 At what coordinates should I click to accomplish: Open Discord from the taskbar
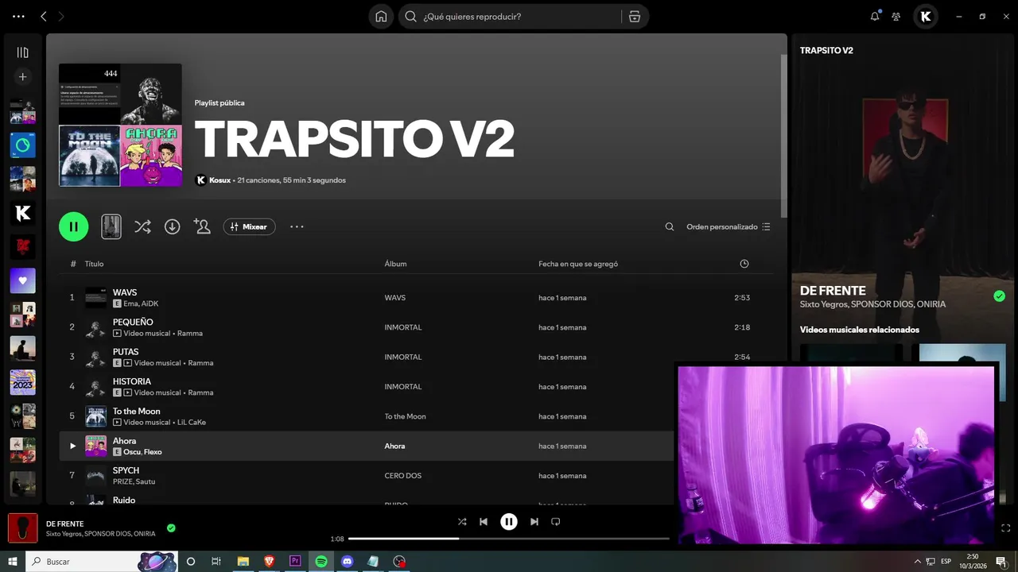[347, 561]
